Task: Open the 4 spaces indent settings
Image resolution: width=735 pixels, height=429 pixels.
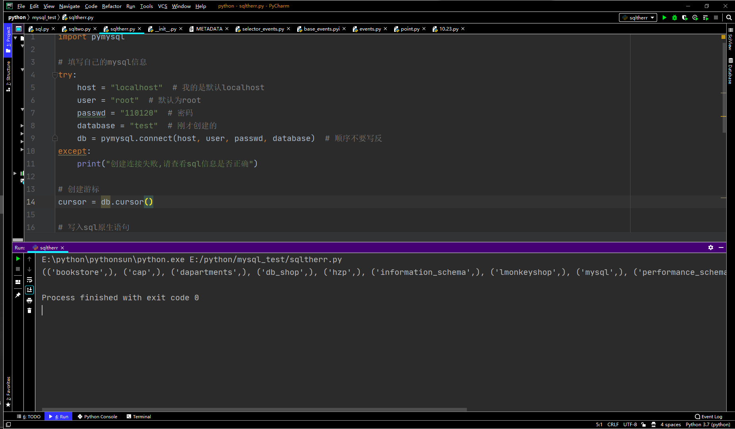Action: 671,425
